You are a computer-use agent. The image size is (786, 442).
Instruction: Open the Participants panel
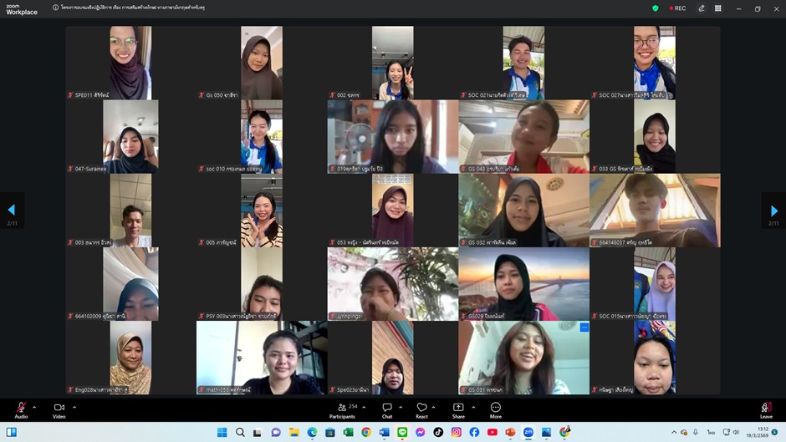click(341, 409)
